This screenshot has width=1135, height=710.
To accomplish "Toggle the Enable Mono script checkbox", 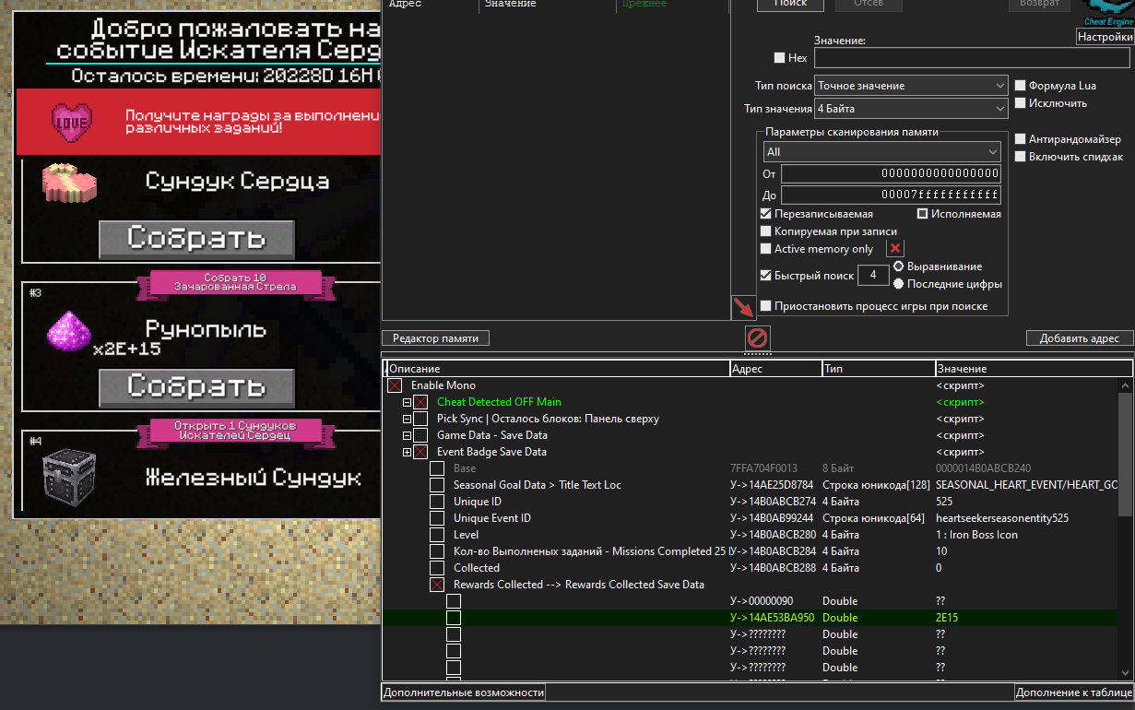I will (x=394, y=385).
